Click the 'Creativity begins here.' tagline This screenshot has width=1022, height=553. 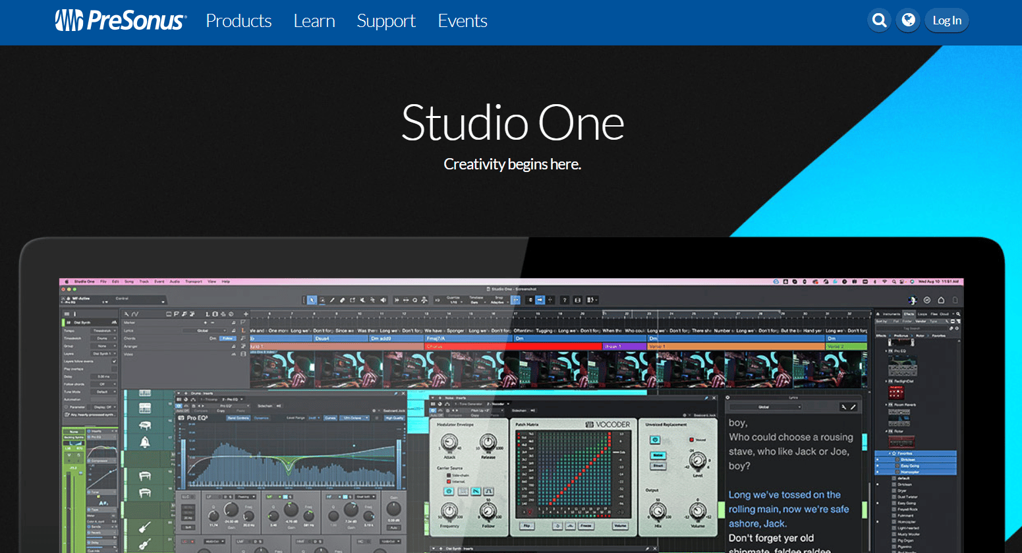tap(513, 164)
